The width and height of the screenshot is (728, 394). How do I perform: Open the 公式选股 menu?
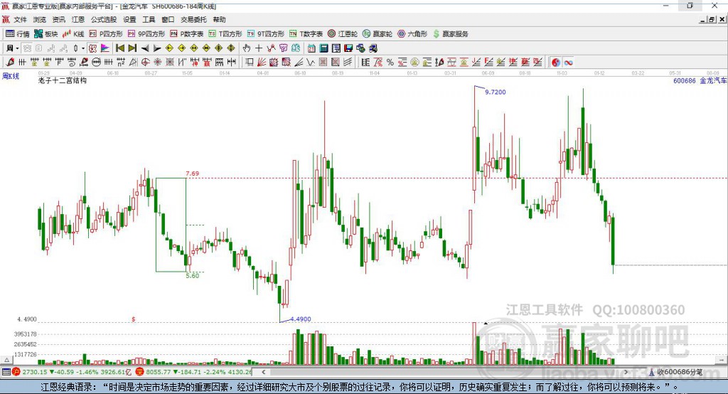pyautogui.click(x=104, y=19)
